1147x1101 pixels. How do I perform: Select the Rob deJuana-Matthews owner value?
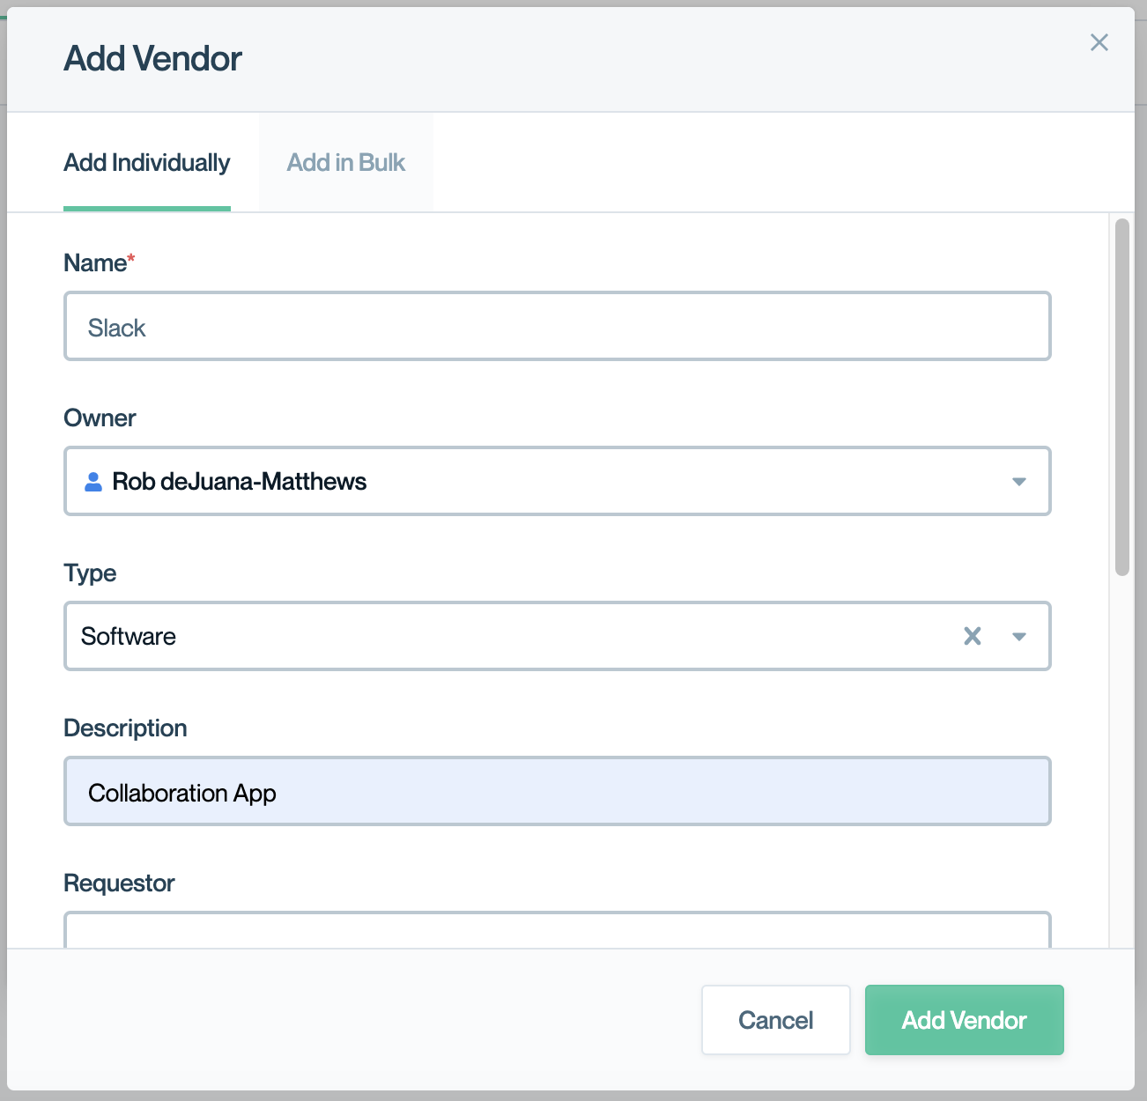[240, 482]
